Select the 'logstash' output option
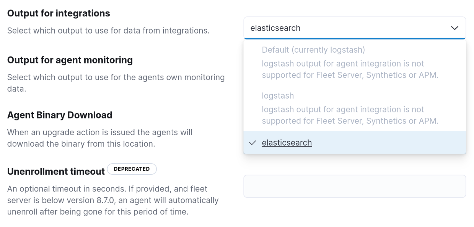Image resolution: width=474 pixels, height=227 pixels. click(278, 96)
